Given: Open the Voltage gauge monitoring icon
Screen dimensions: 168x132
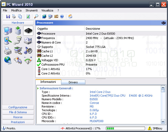Looking at the screenshot, I should [x=28, y=60].
